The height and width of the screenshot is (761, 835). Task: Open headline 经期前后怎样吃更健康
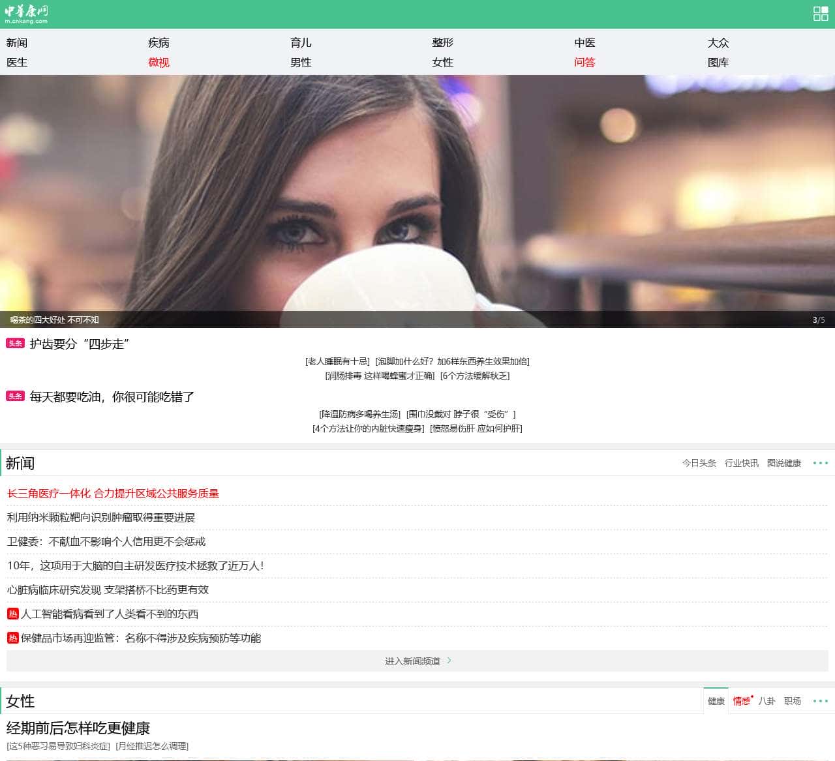pos(78,728)
